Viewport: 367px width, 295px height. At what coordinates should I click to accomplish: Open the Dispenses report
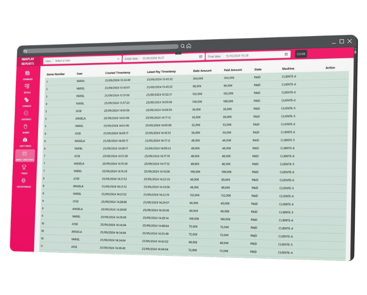(26, 115)
